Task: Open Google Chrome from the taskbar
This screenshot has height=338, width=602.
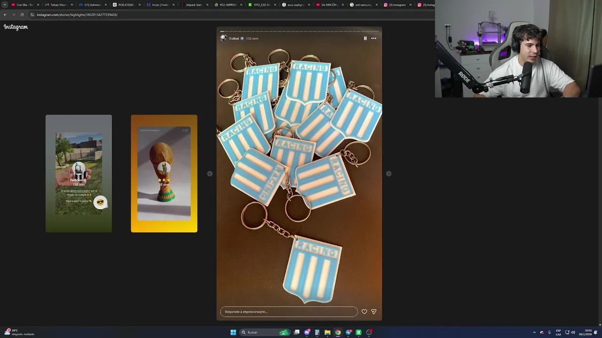Action: (338, 332)
